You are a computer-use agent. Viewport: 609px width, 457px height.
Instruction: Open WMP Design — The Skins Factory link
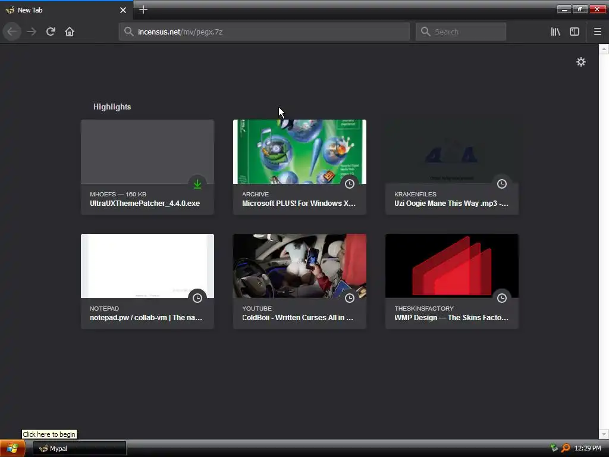tap(451, 318)
